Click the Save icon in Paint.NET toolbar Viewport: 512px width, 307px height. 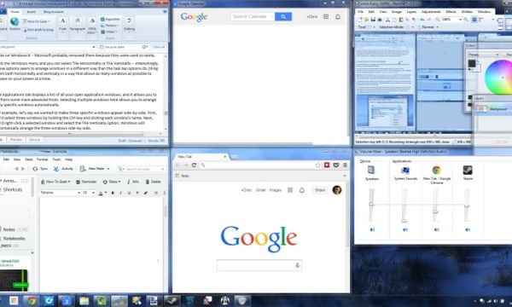(x=373, y=20)
